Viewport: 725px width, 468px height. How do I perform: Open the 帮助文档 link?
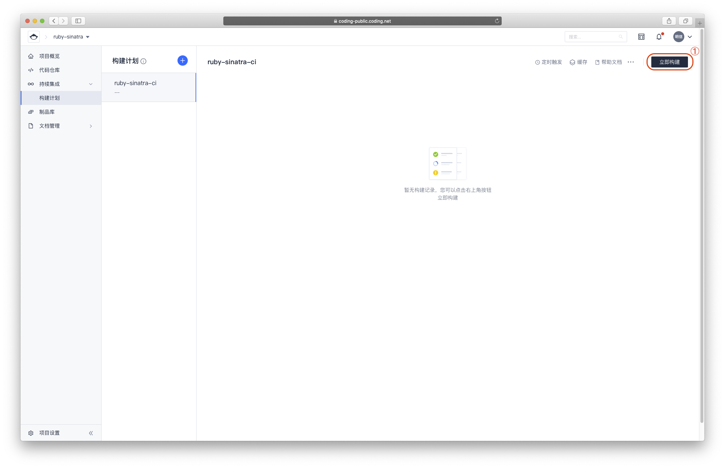pos(608,62)
